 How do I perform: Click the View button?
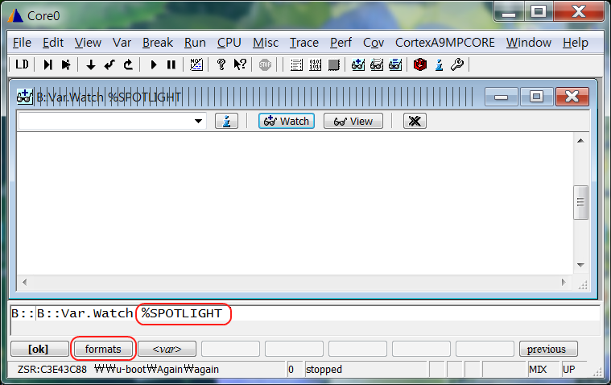(x=353, y=121)
